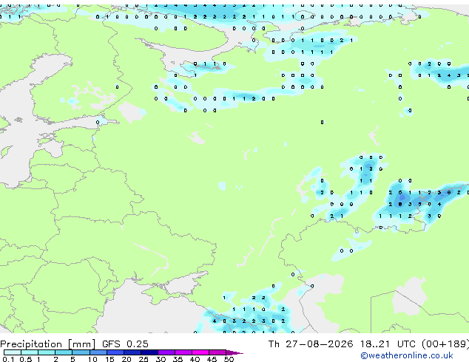Select the legend label "15"
469x362 pixels.
(x=109, y=359)
